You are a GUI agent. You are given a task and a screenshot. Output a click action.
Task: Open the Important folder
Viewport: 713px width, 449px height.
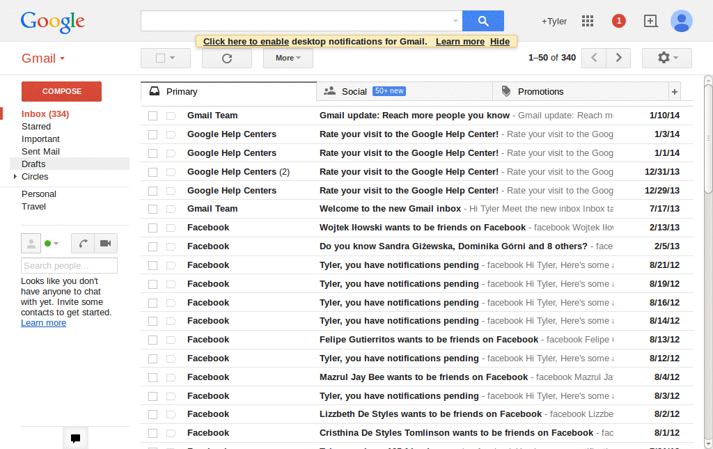click(x=40, y=139)
